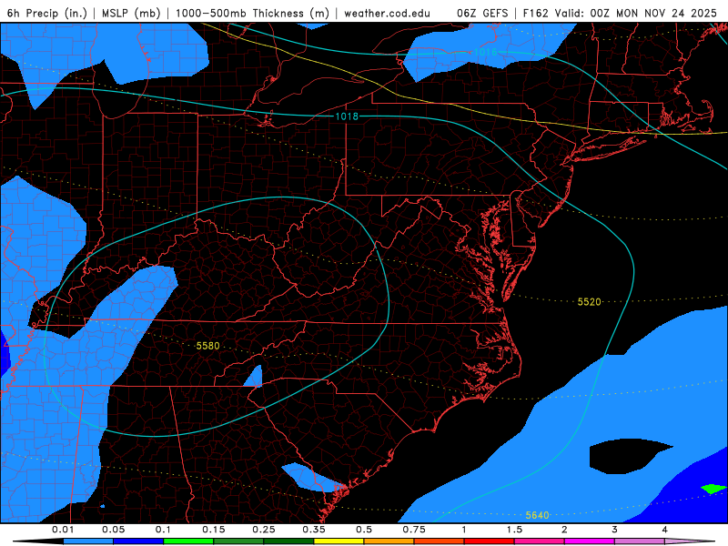Click the 'Valid: 00Z MON NOV 24 2025' text
Image resolution: width=728 pixels, height=546 pixels.
[x=636, y=13]
